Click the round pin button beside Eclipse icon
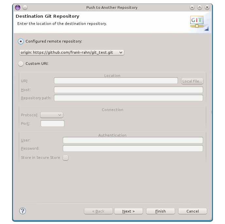The image size is (225, 224). coord(25,7)
